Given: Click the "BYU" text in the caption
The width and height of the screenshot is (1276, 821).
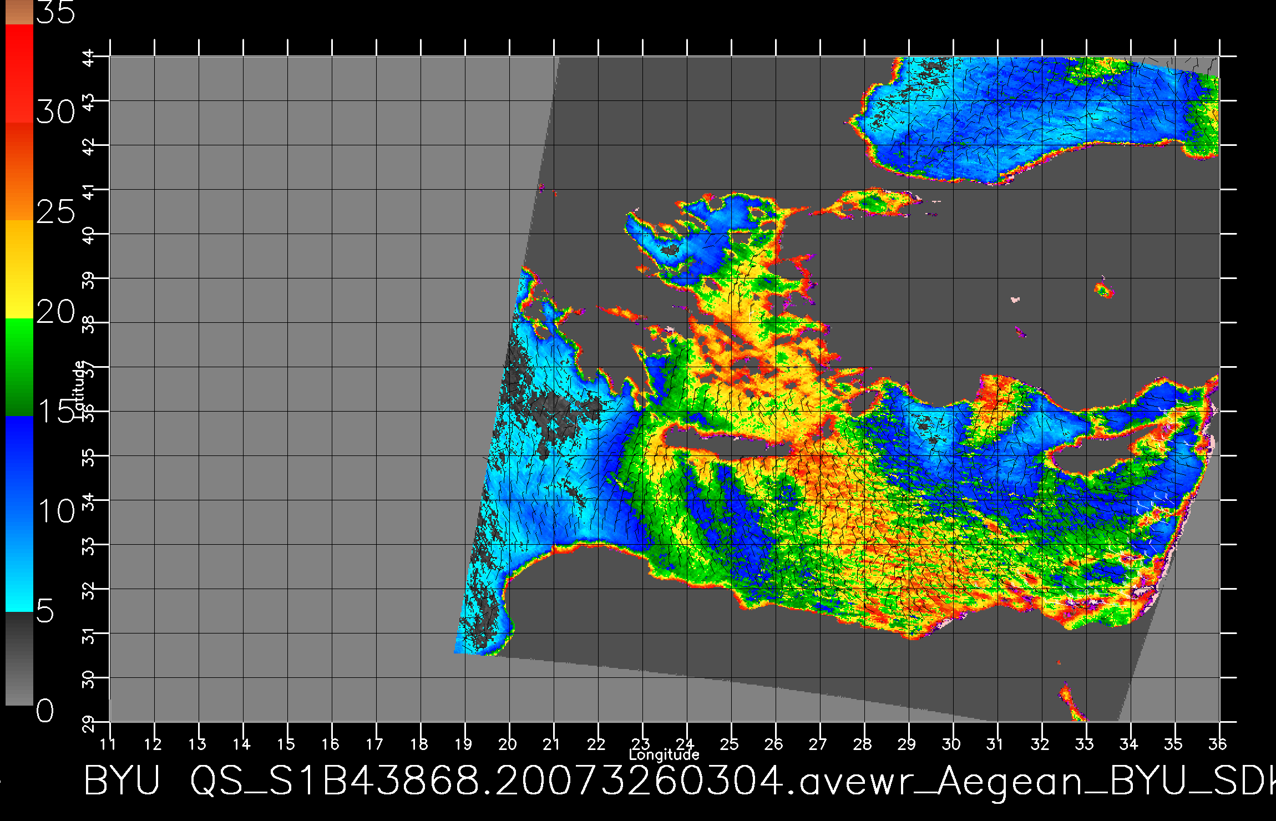Looking at the screenshot, I should click(122, 781).
